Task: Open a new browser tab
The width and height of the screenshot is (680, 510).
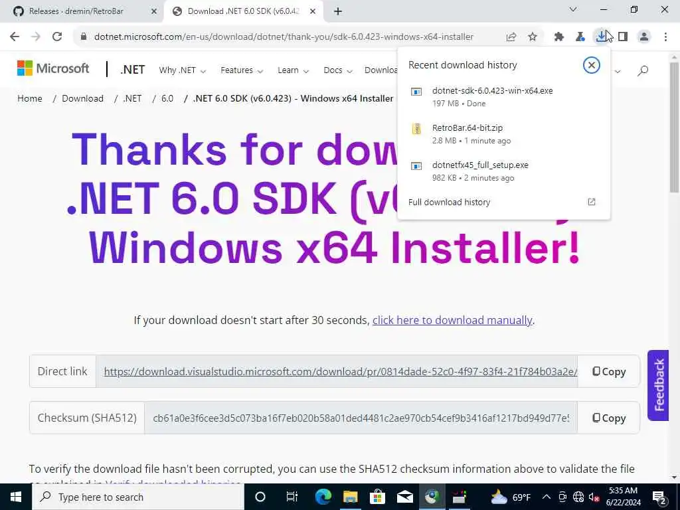Action: pyautogui.click(x=338, y=12)
